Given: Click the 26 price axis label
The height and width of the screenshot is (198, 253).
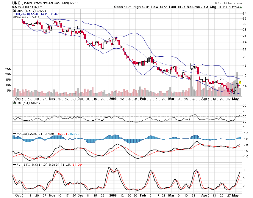Looking at the screenshot, I should [245, 36].
